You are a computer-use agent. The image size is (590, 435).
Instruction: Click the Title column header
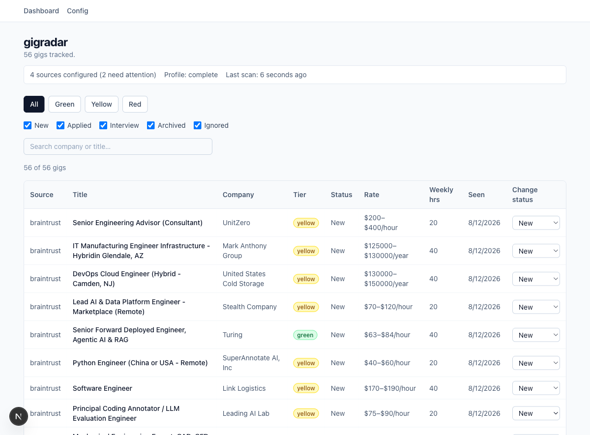80,195
